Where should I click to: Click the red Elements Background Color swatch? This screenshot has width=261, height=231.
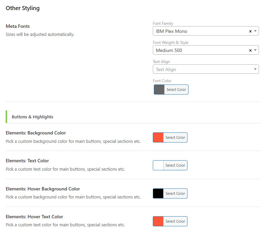(x=158, y=137)
